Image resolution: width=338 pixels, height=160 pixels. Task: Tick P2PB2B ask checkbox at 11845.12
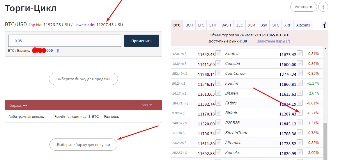coord(300,123)
